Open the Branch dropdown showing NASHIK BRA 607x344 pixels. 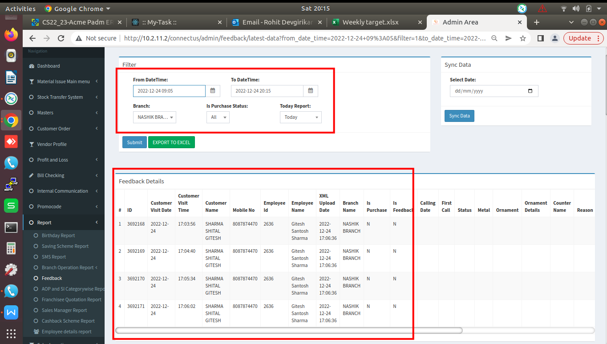point(154,117)
